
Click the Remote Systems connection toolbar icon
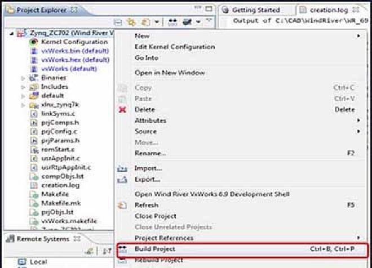(89, 251)
